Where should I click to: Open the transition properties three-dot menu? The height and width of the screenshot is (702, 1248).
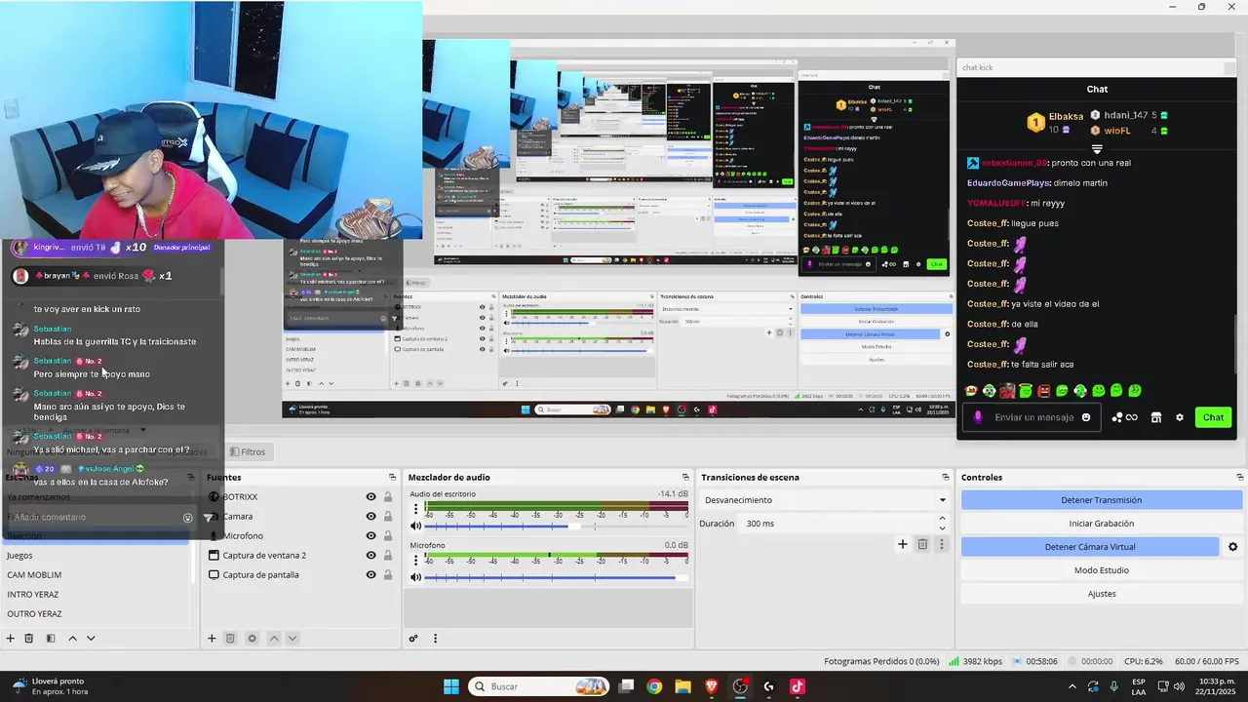click(941, 544)
